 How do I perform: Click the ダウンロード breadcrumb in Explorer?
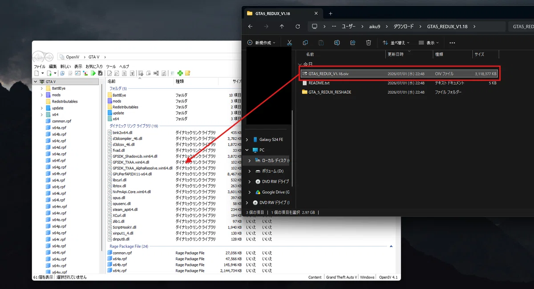(403, 27)
